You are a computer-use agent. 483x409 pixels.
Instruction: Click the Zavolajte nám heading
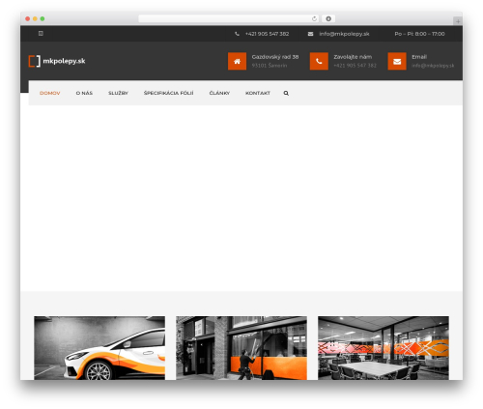(x=353, y=57)
